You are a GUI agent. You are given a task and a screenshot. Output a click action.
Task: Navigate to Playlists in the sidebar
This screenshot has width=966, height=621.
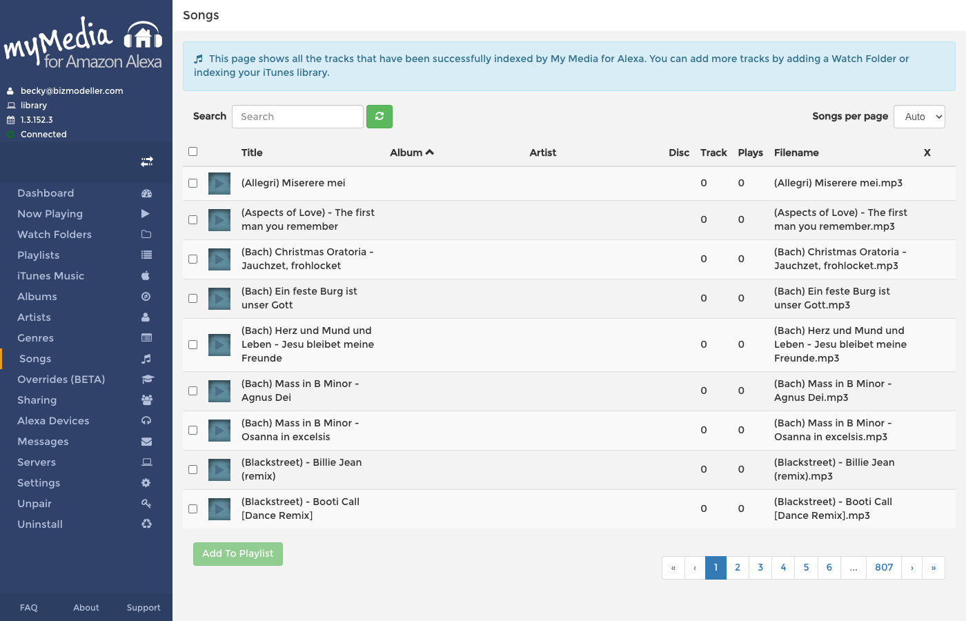tap(39, 255)
